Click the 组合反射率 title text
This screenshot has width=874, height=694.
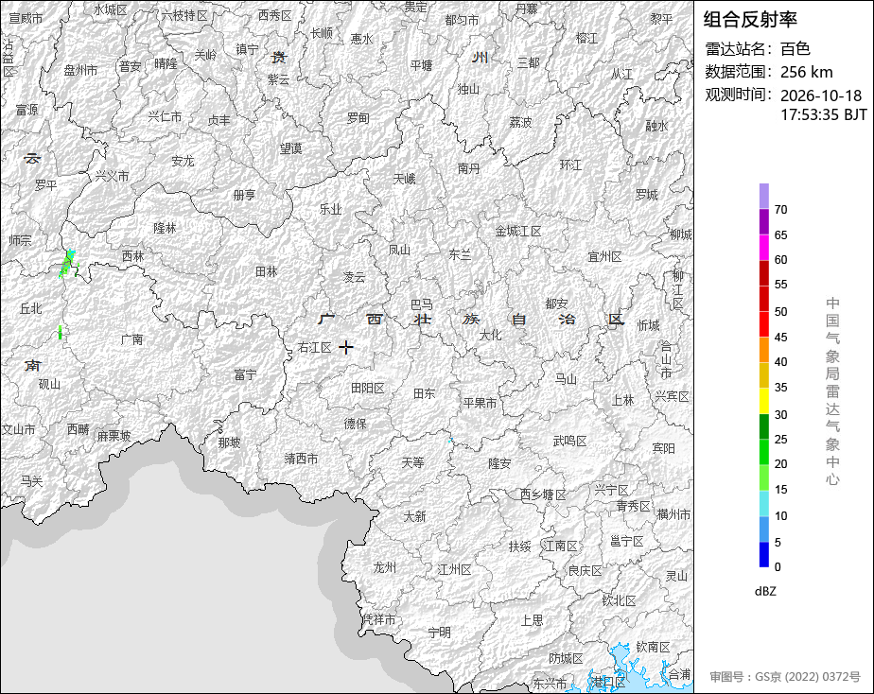point(750,19)
